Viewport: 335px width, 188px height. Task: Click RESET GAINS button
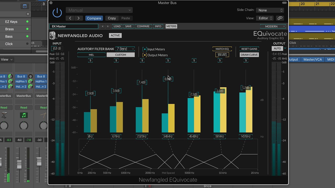coord(249,49)
